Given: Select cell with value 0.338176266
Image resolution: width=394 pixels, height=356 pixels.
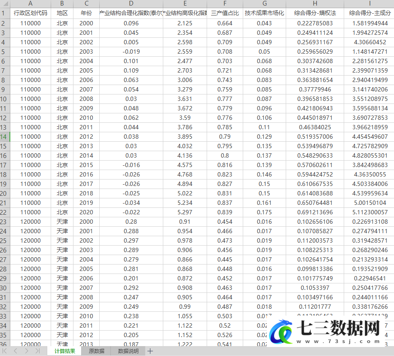Looking at the screenshot, I should [x=370, y=307].
